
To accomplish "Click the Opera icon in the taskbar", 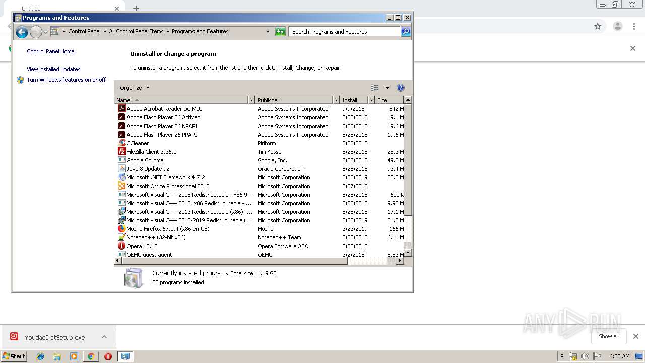I will (108, 356).
